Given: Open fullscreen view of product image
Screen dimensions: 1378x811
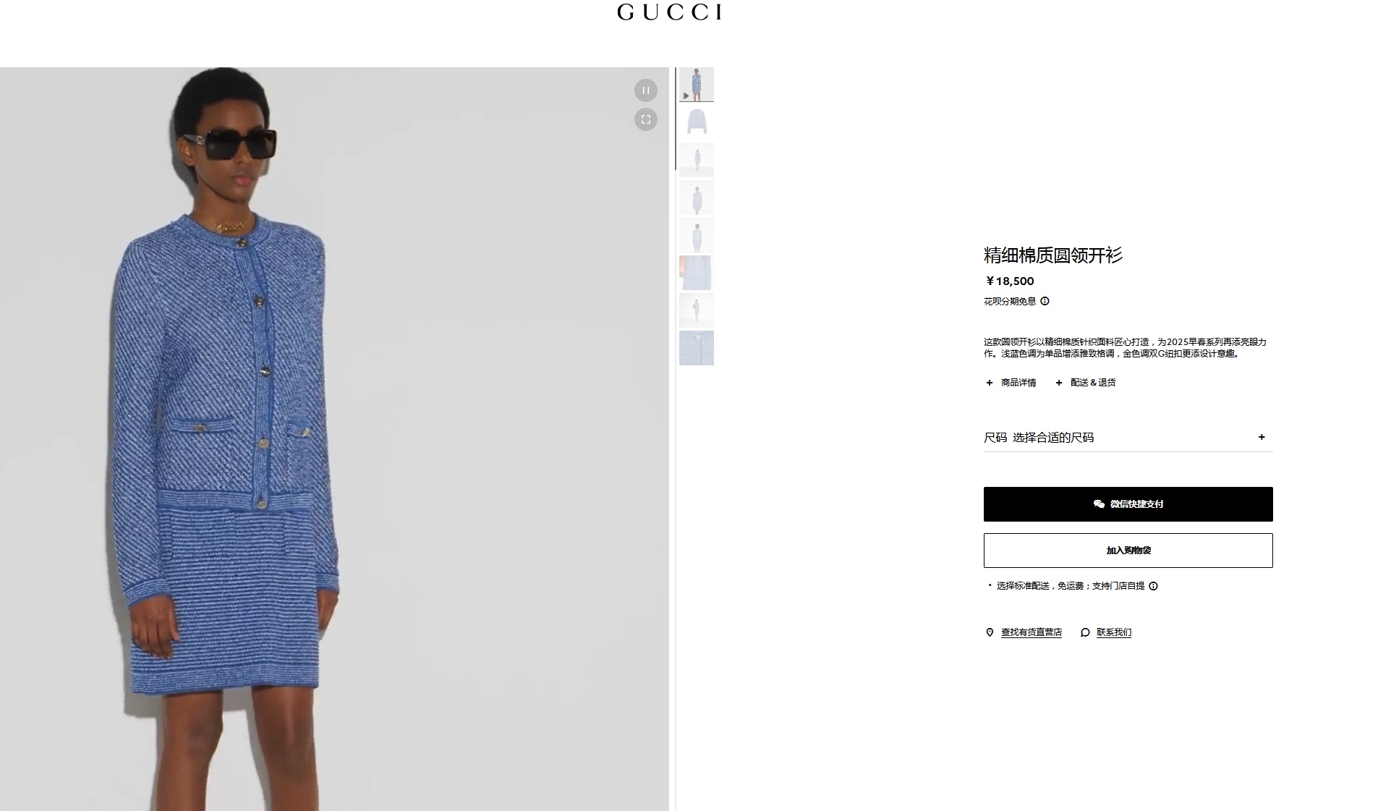Looking at the screenshot, I should point(646,119).
